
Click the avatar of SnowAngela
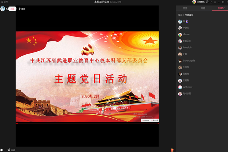tap(180, 61)
